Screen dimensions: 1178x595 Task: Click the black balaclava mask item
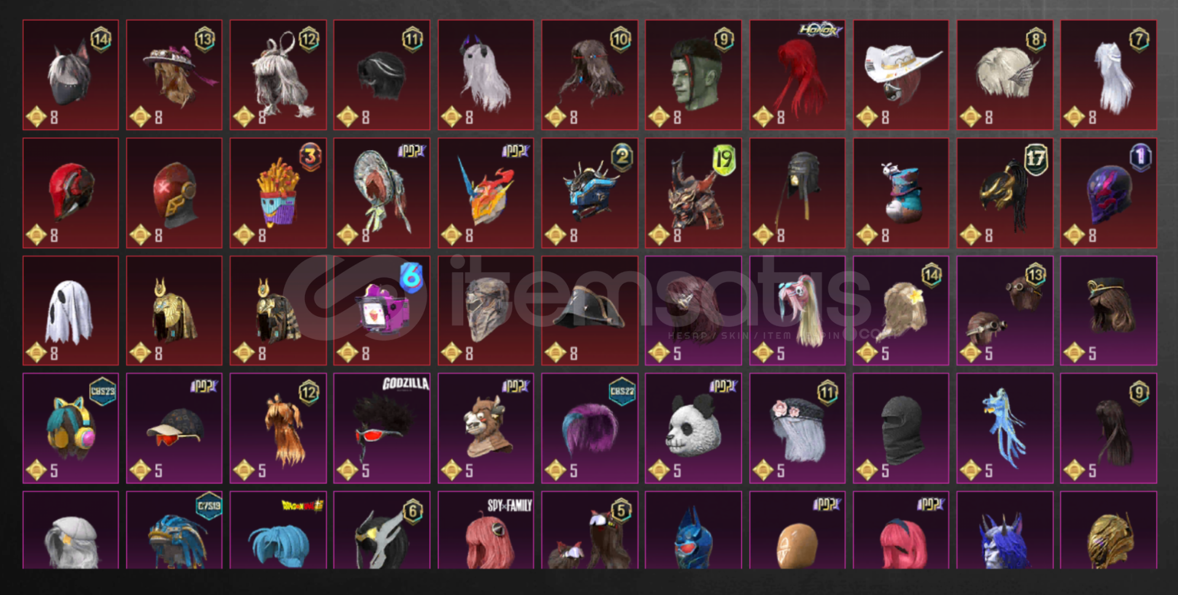(901, 428)
